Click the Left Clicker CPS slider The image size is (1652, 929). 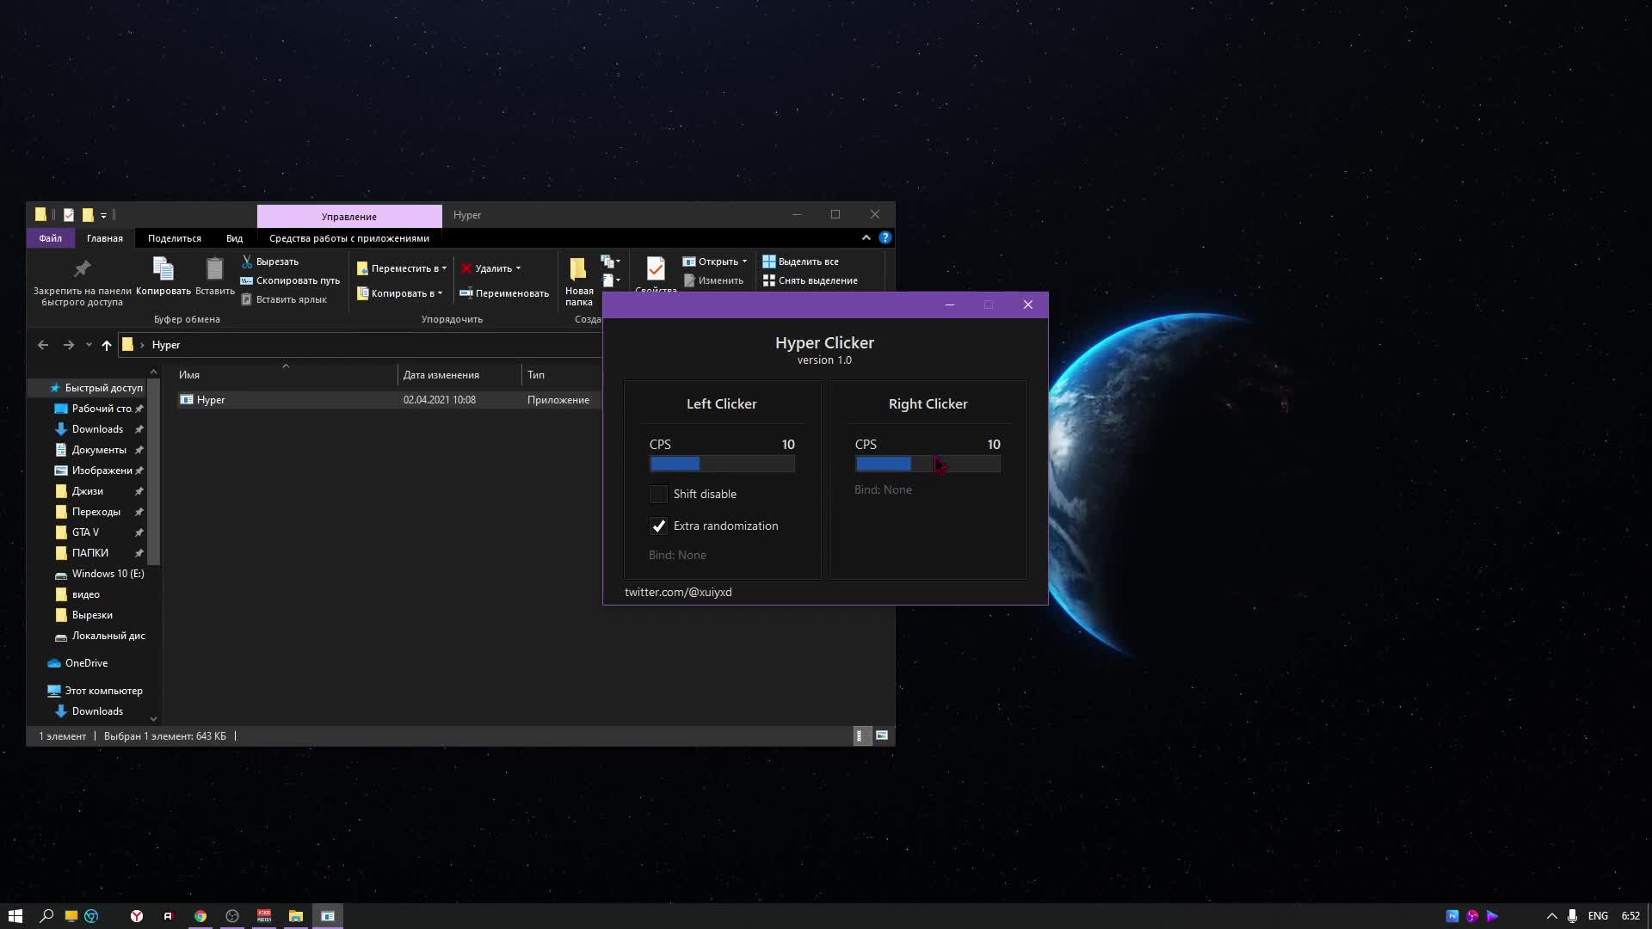tap(722, 464)
